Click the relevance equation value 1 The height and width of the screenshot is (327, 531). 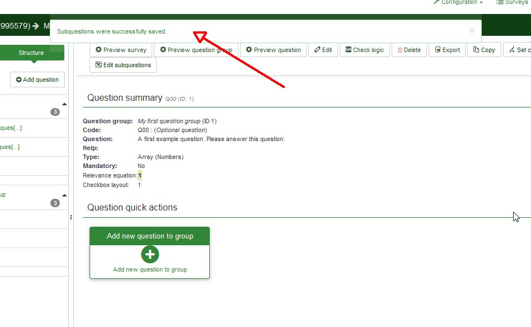(x=140, y=175)
